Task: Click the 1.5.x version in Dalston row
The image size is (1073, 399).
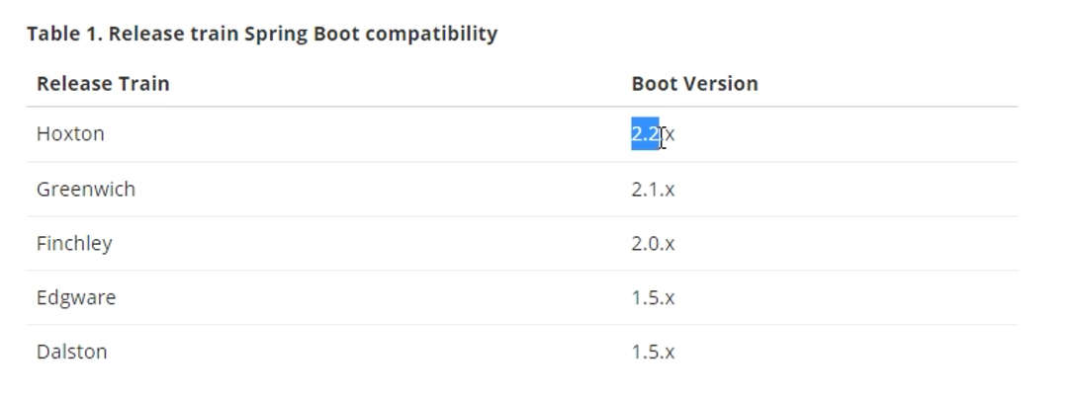Action: coord(653,352)
